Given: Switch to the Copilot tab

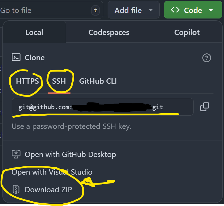Looking at the screenshot, I should pyautogui.click(x=187, y=32).
